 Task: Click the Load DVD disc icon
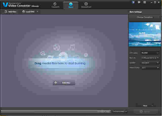coord(24,12)
